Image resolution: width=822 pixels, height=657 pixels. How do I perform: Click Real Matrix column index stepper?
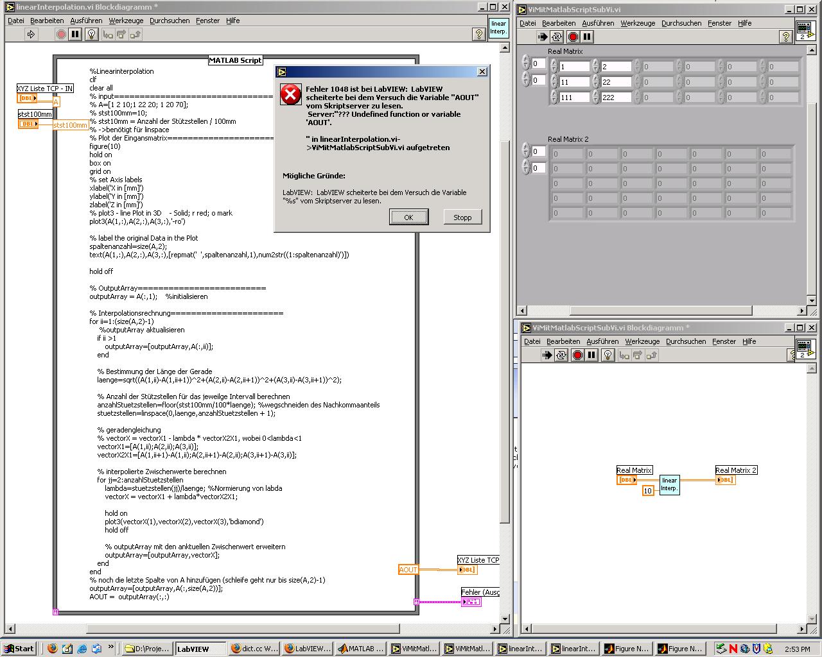pos(526,80)
